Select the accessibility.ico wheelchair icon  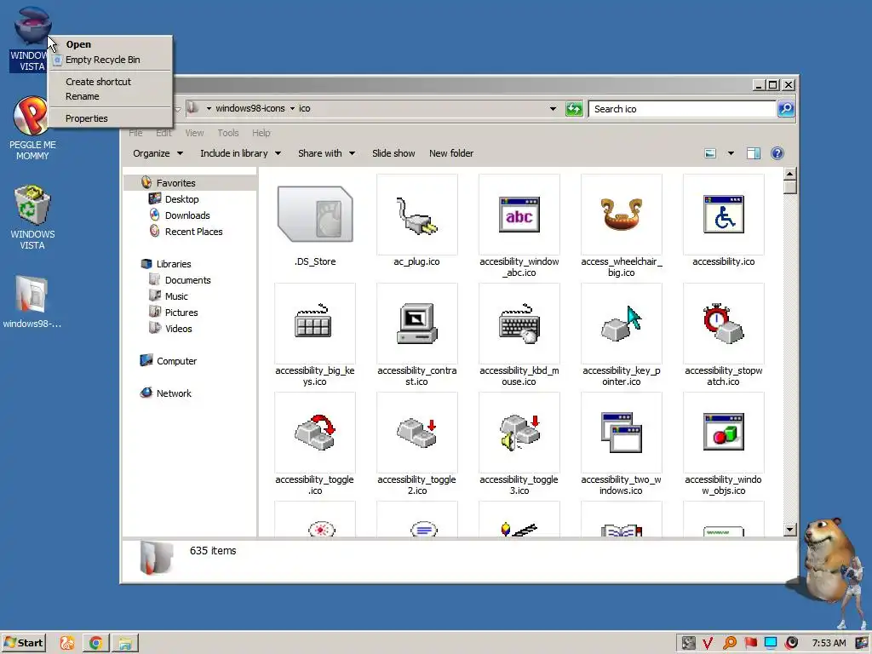pos(724,215)
